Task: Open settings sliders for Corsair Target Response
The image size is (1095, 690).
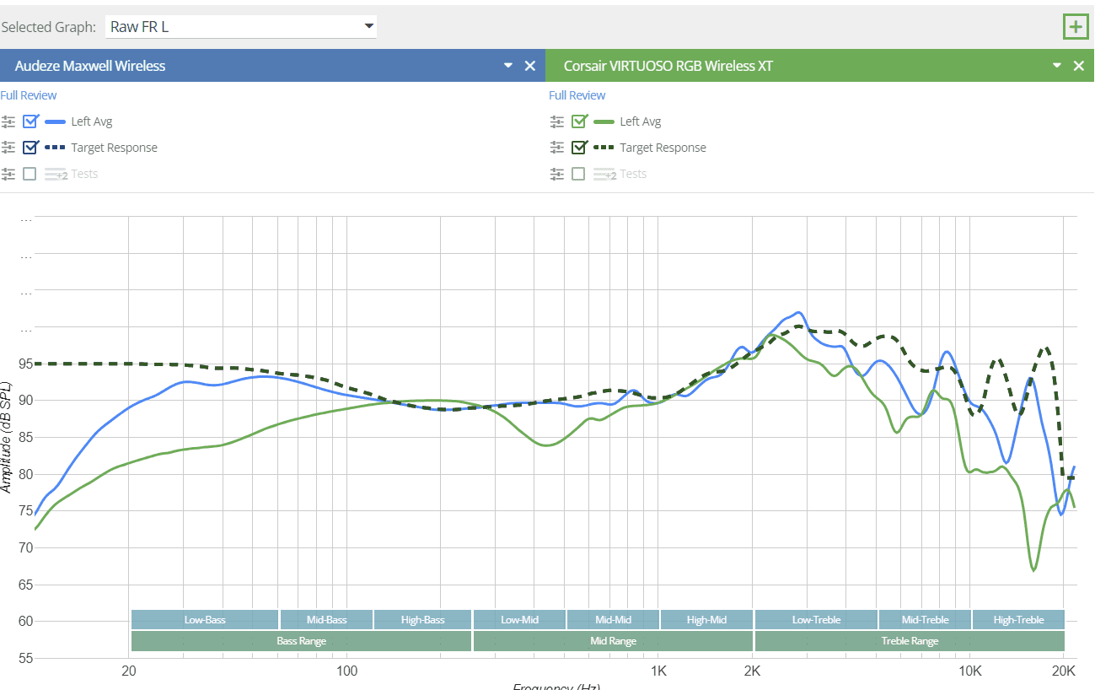Action: [557, 148]
